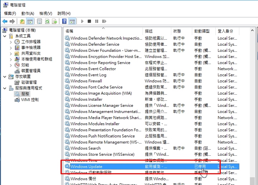Open the 說明(H) menu
This screenshot has width=258, height=185.
click(64, 14)
